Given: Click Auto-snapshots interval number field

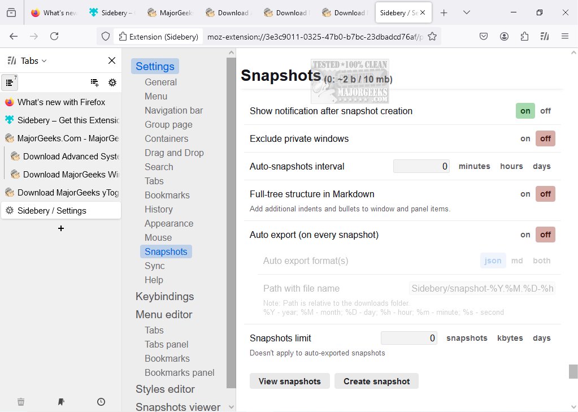Looking at the screenshot, I should pos(421,166).
